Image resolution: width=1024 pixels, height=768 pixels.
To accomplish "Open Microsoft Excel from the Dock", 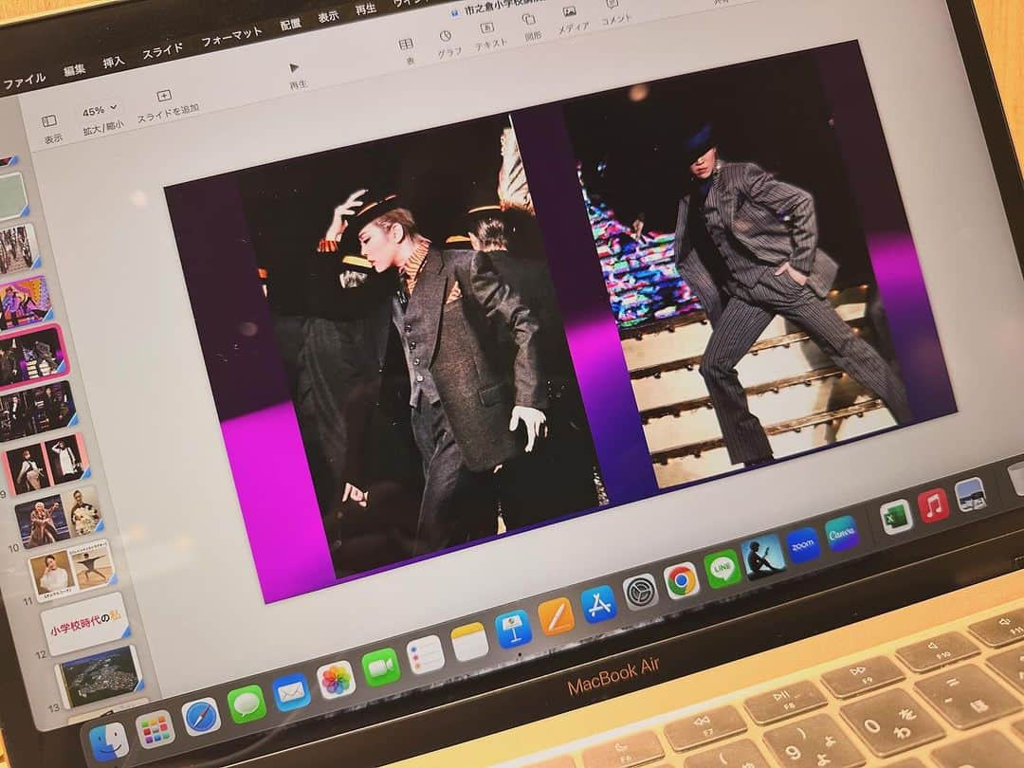I will (895, 518).
